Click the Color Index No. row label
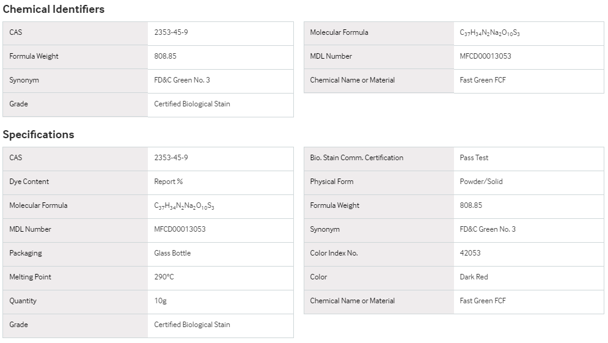 pos(334,253)
